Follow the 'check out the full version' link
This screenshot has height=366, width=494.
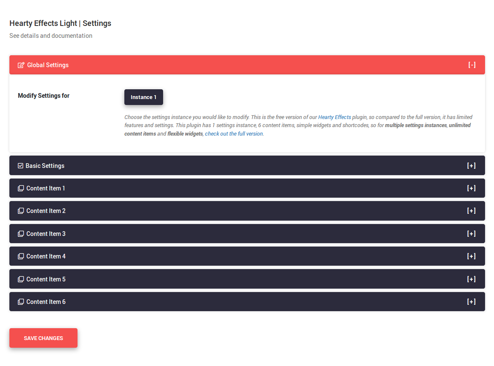(x=234, y=134)
